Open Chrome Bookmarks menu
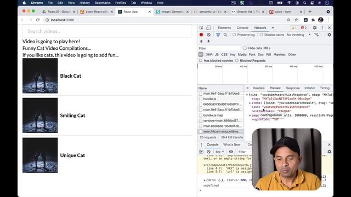The image size is (351, 197). coord(103,3)
